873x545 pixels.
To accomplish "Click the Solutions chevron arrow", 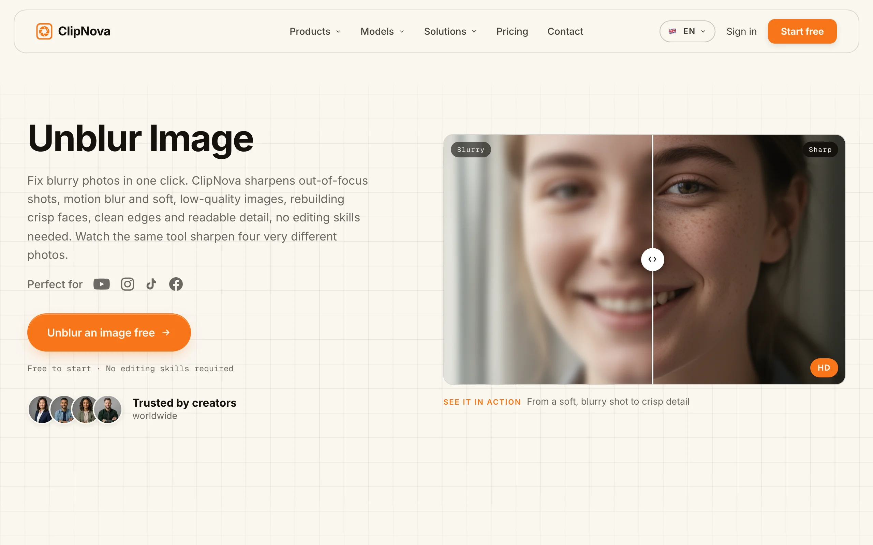I will (x=474, y=32).
